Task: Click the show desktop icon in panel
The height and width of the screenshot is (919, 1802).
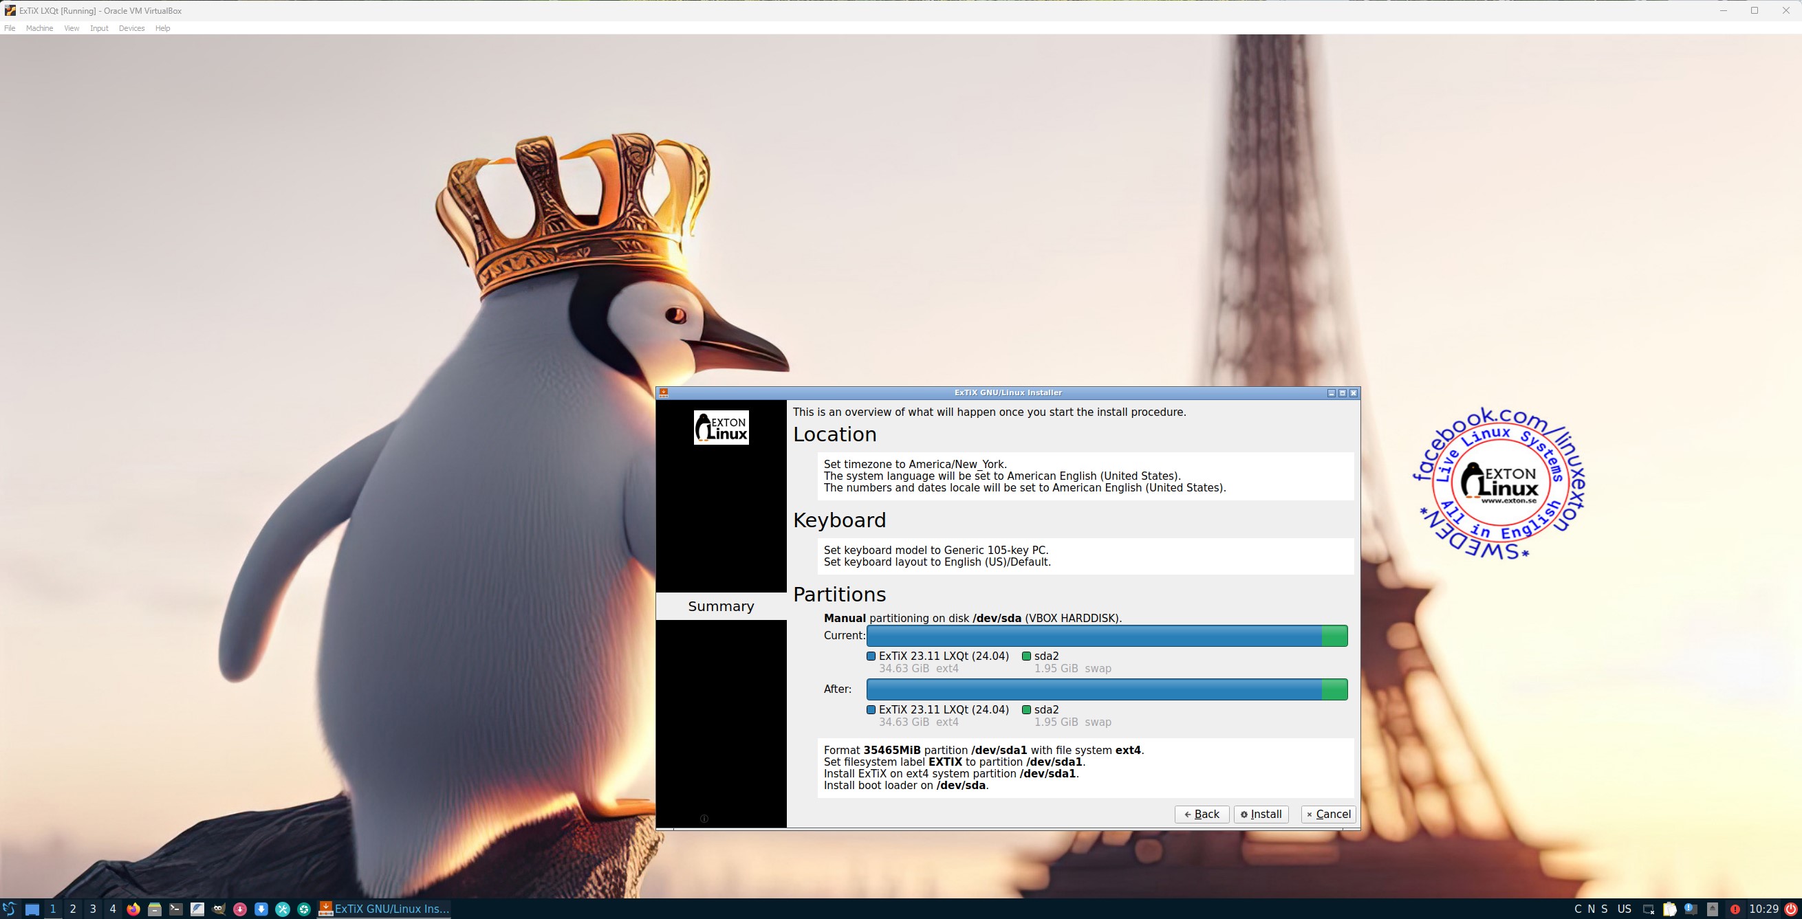Action: click(x=32, y=909)
